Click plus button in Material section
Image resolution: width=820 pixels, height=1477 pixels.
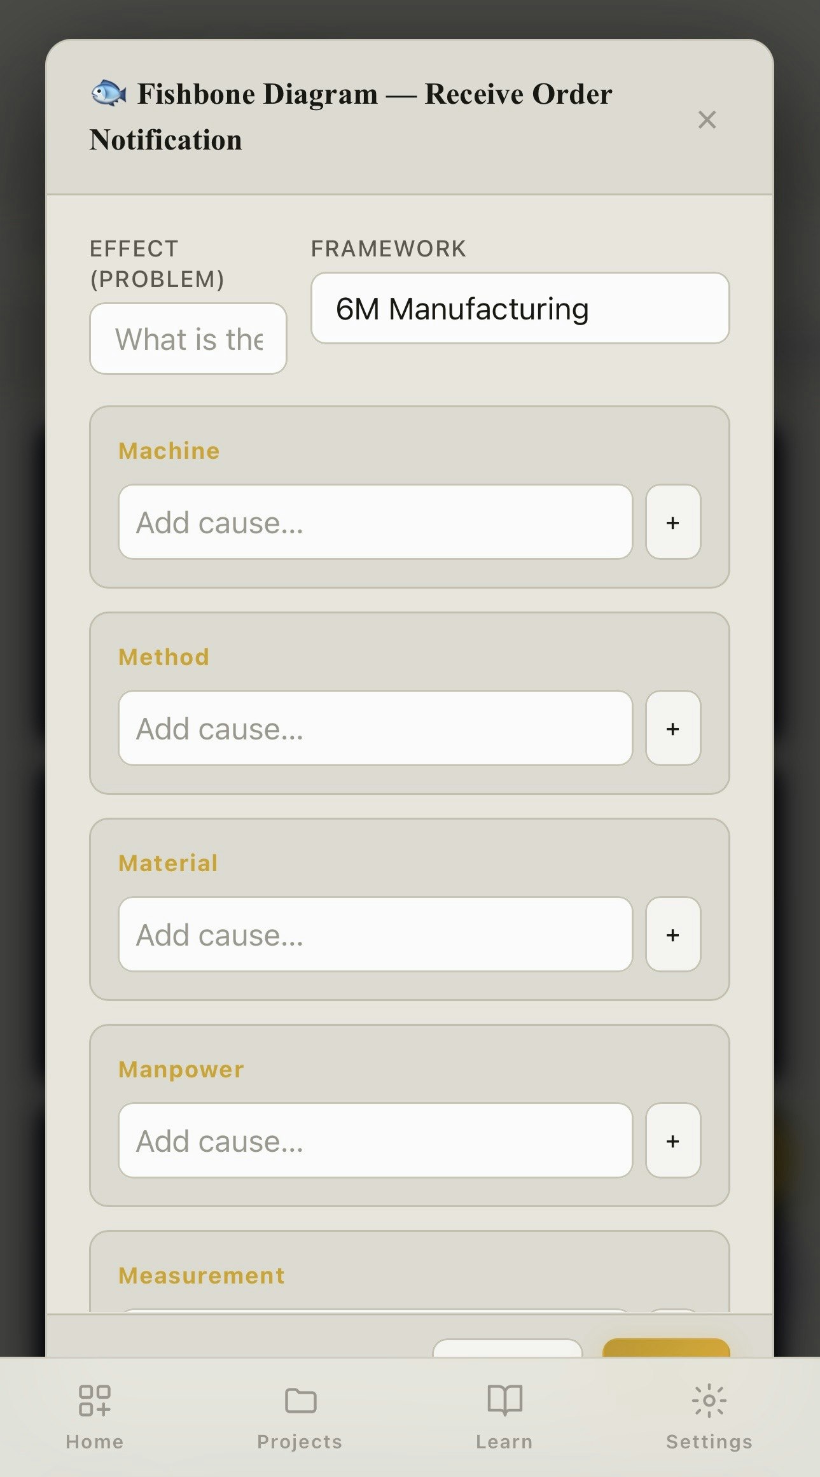click(x=672, y=935)
